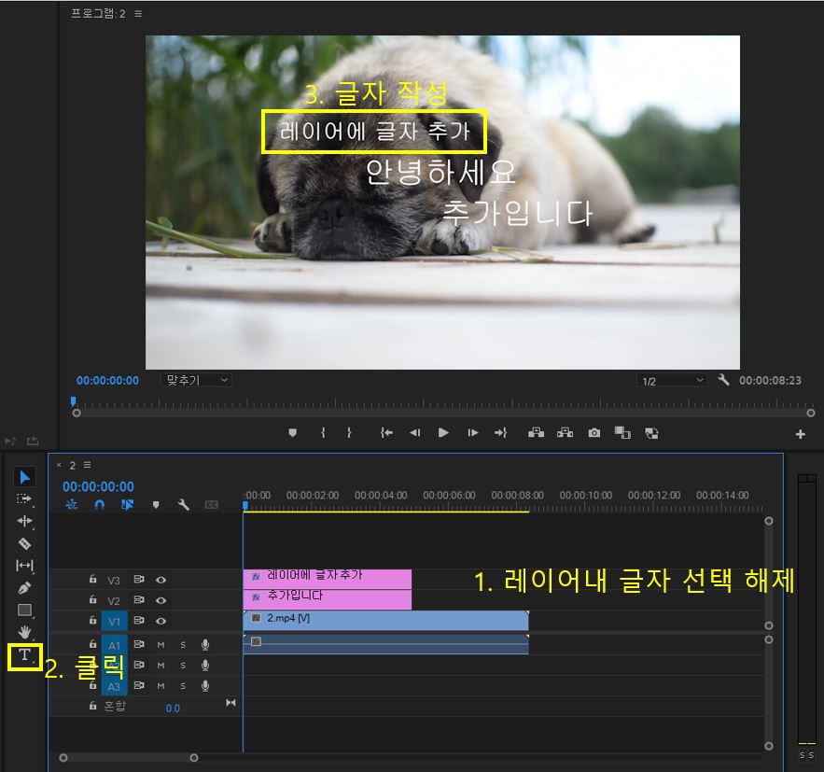Select the Hand tool

(24, 632)
